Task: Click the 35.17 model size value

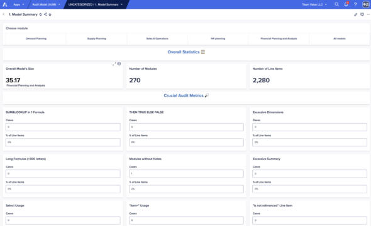Action: (13, 80)
